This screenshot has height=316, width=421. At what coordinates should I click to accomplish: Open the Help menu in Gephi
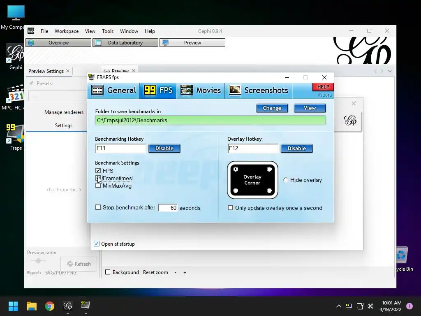pos(150,31)
